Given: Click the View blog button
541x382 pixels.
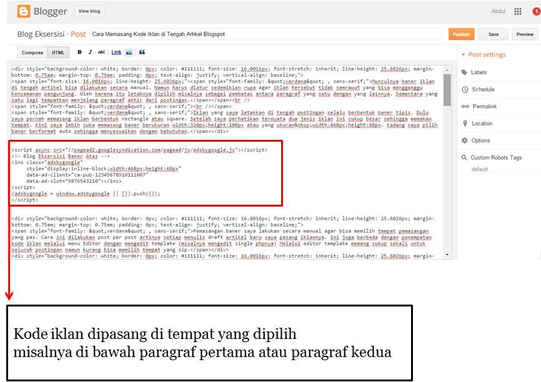Looking at the screenshot, I should [89, 11].
